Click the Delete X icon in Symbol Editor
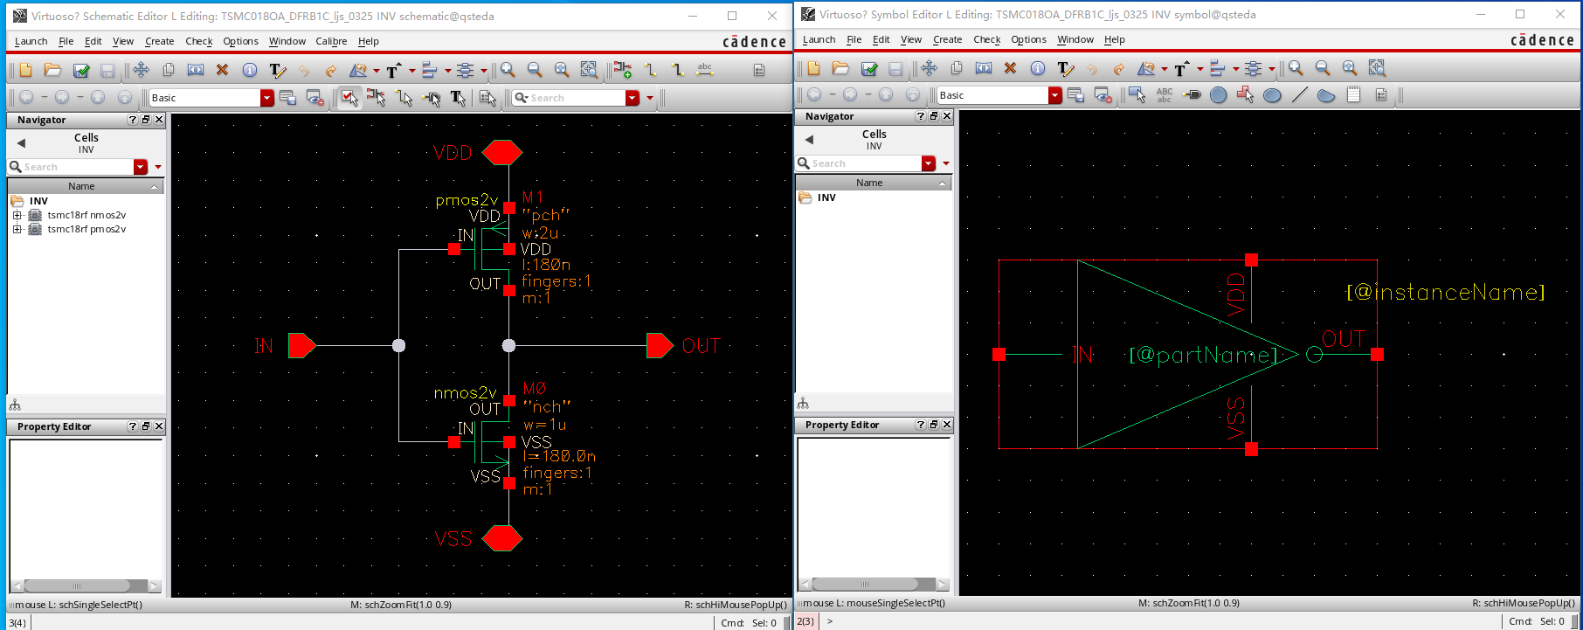This screenshot has width=1583, height=630. point(1011,67)
